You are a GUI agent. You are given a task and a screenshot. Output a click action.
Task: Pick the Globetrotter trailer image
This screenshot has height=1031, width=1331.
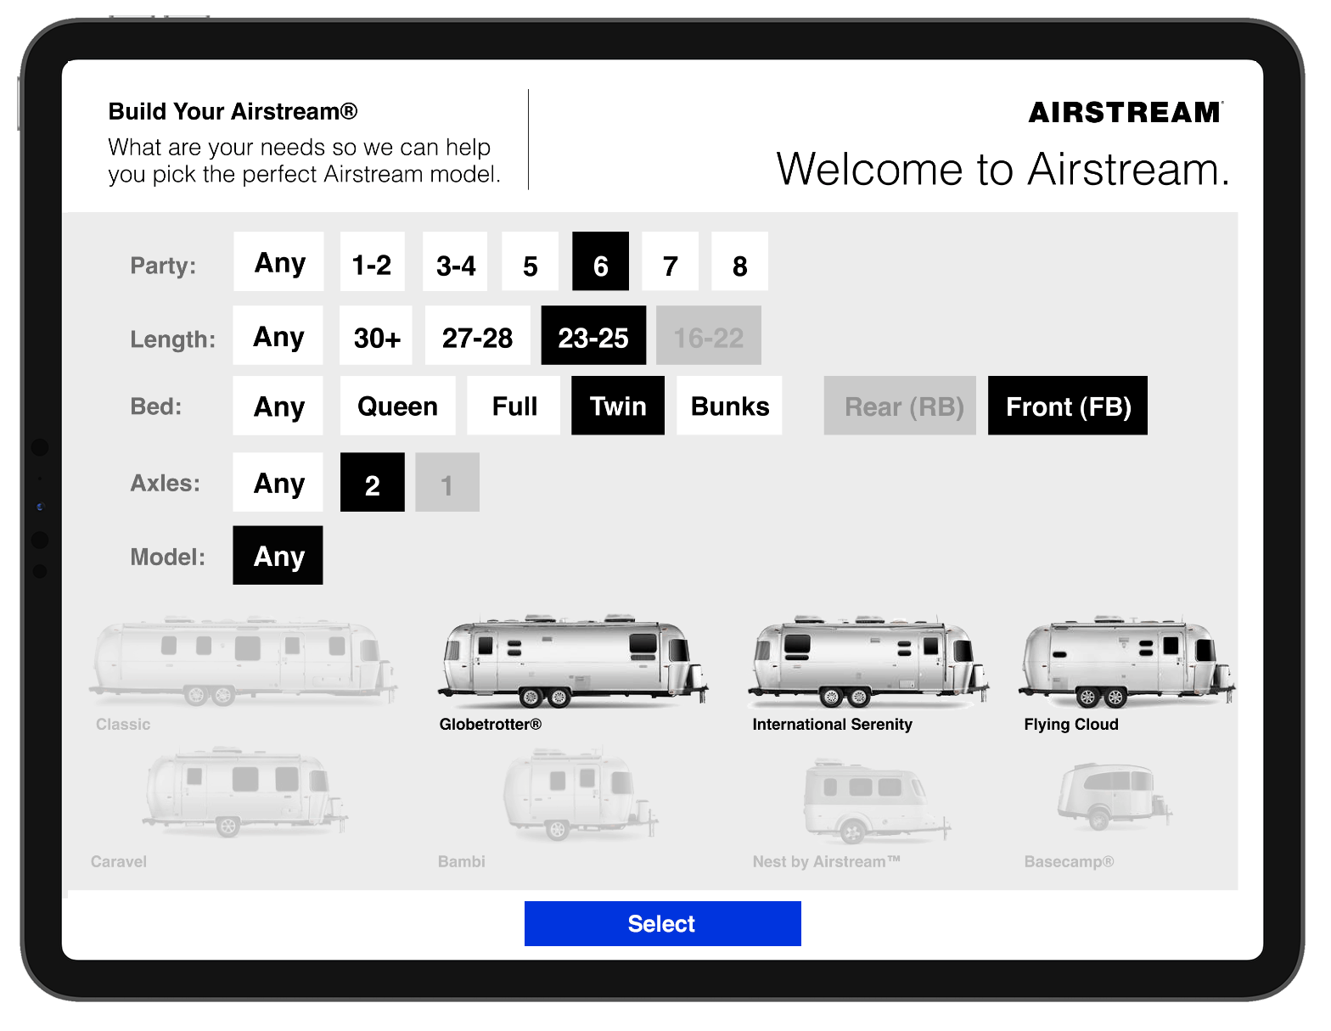(574, 661)
